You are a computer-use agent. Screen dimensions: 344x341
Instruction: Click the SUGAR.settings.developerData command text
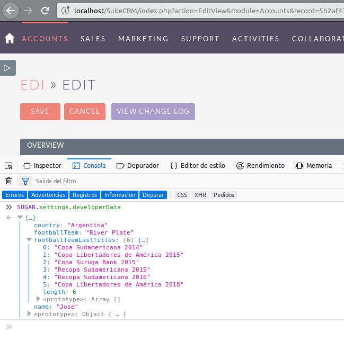69,207
